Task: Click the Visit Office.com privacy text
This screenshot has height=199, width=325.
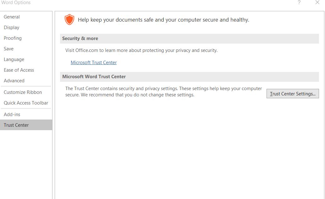Action: (x=141, y=50)
